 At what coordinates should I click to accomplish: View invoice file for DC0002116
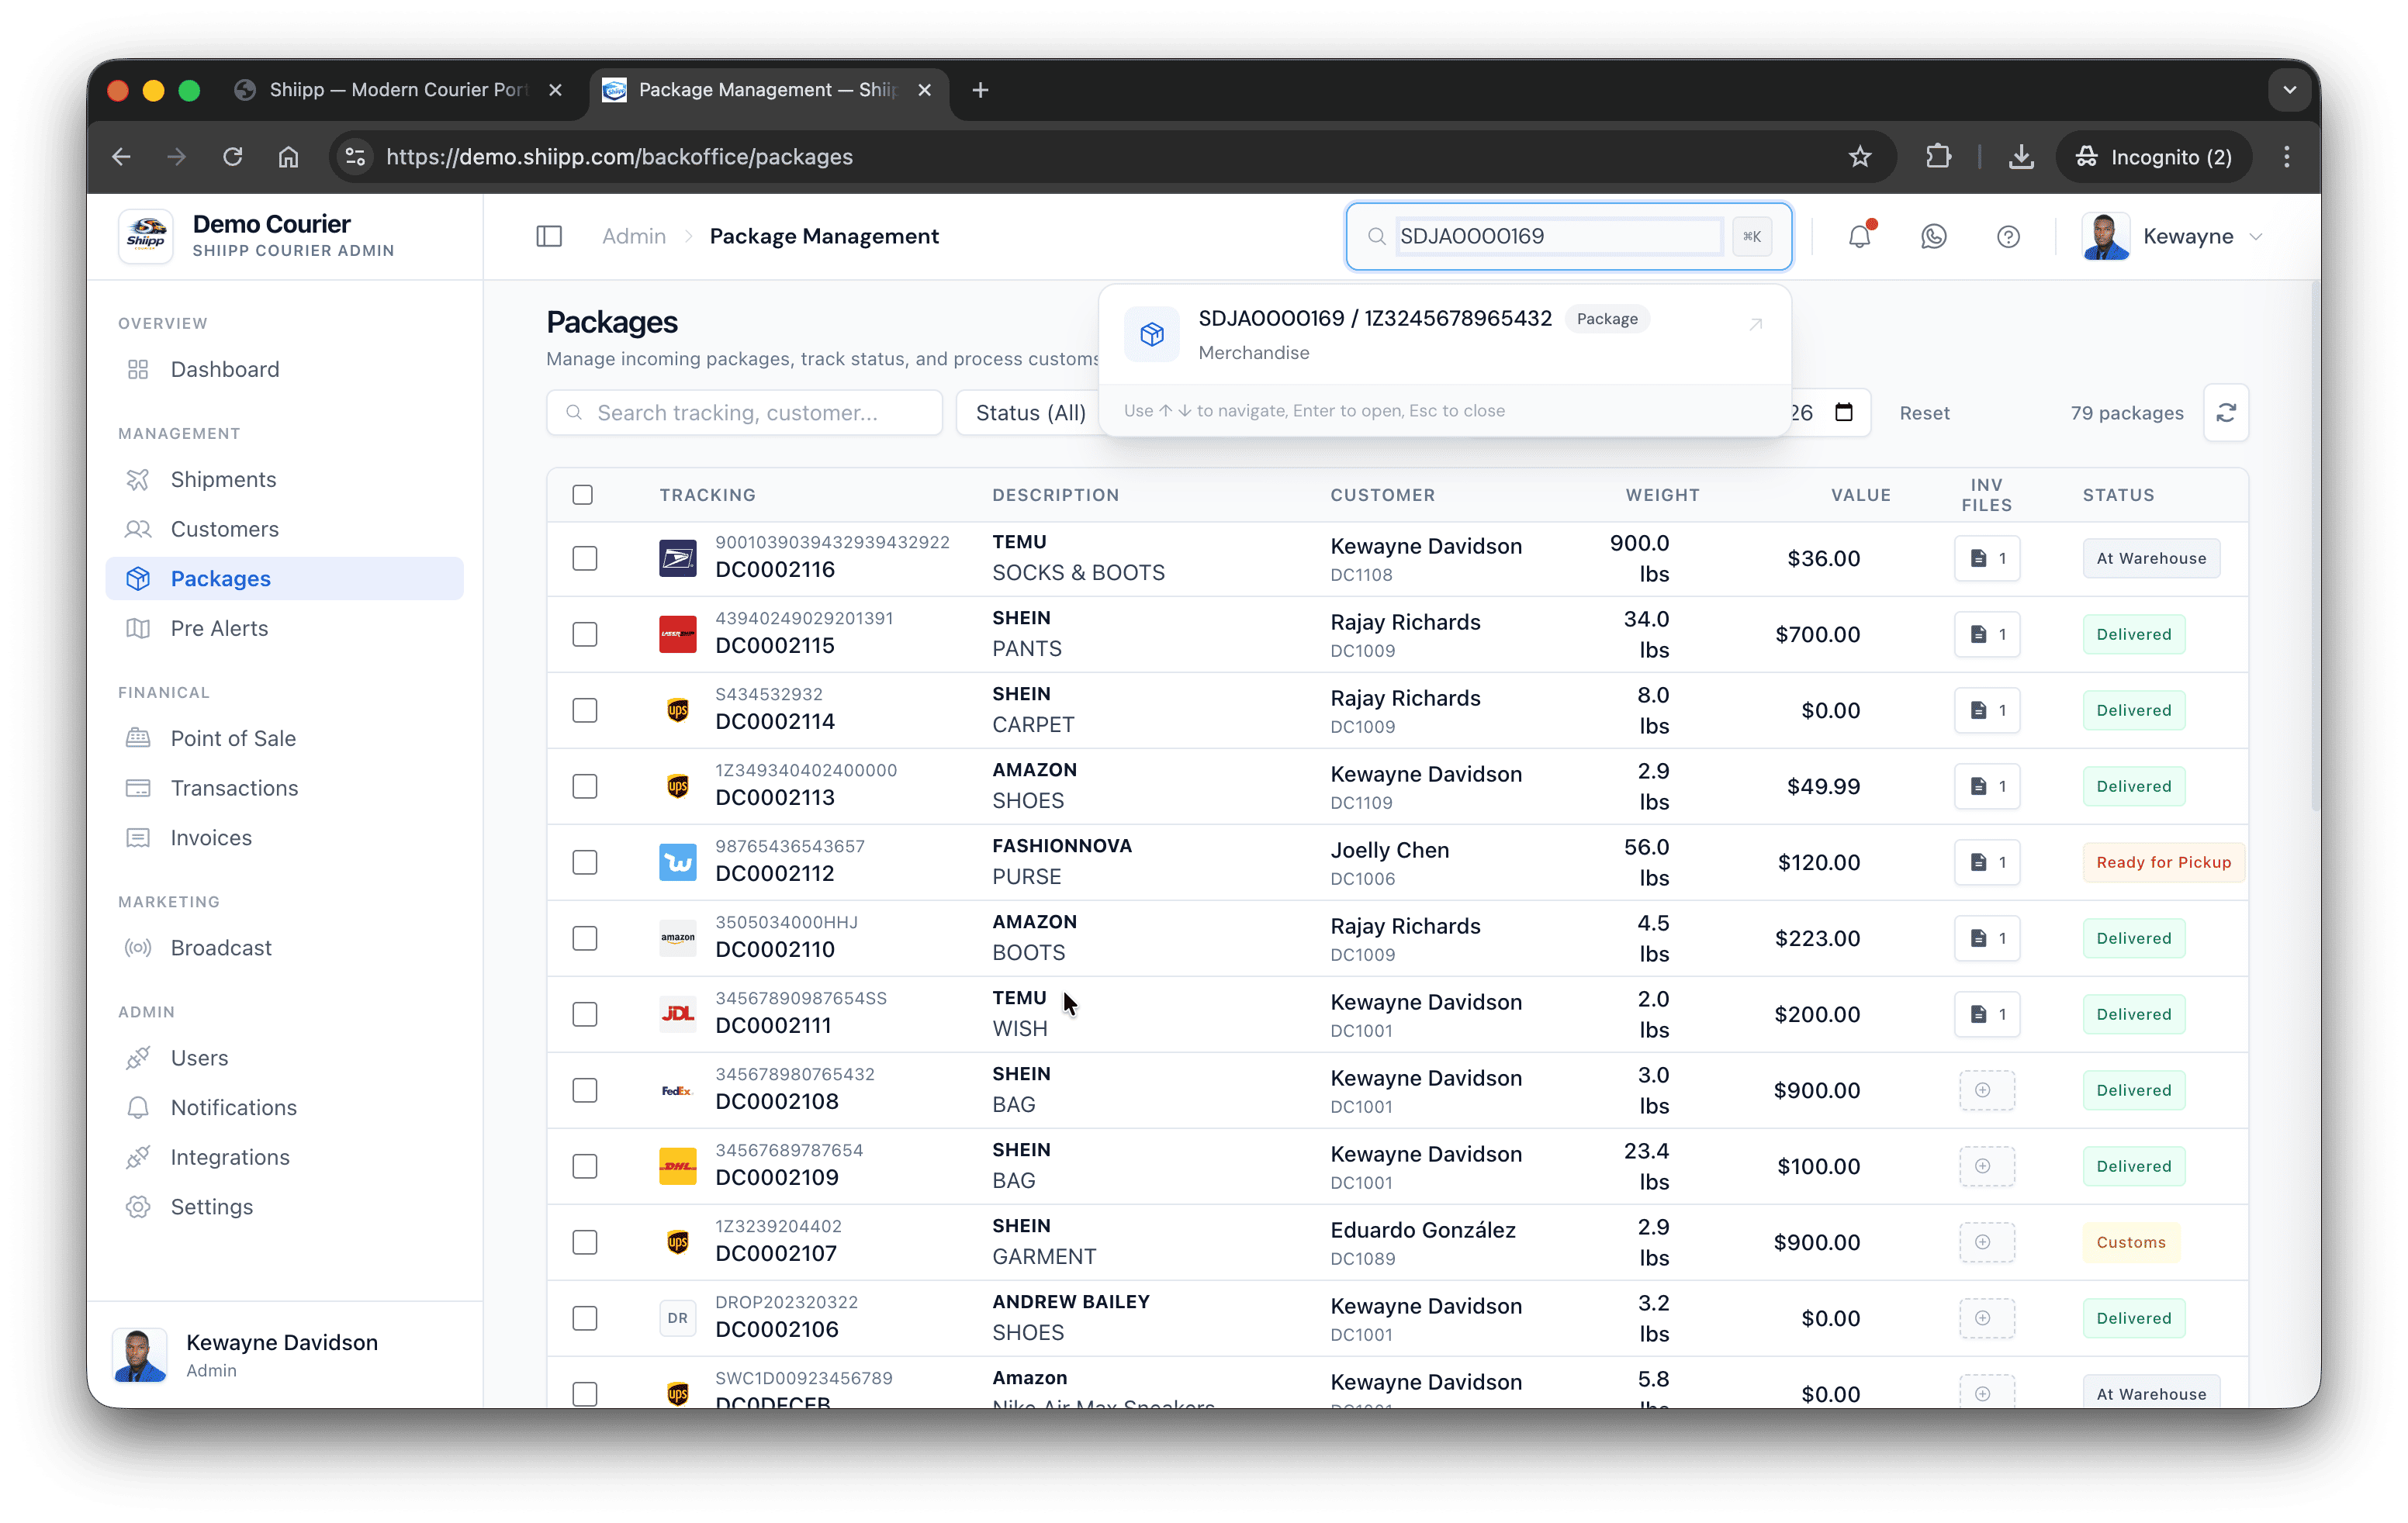[x=1987, y=558]
